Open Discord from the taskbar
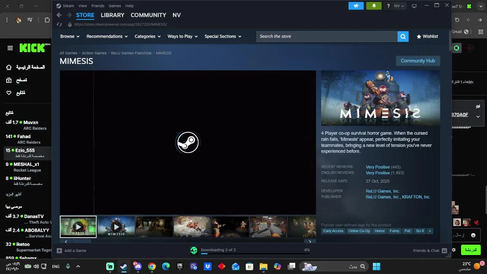The image size is (487, 274). (138, 266)
